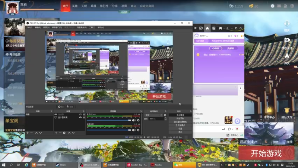Remove selected source with minus icon
This screenshot has height=168, width=298.
(x=60, y=133)
